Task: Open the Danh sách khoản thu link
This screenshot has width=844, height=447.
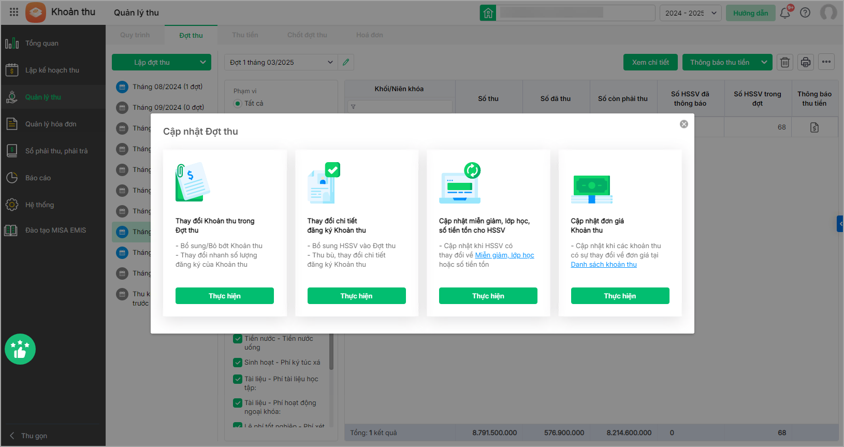Action: coord(604,265)
